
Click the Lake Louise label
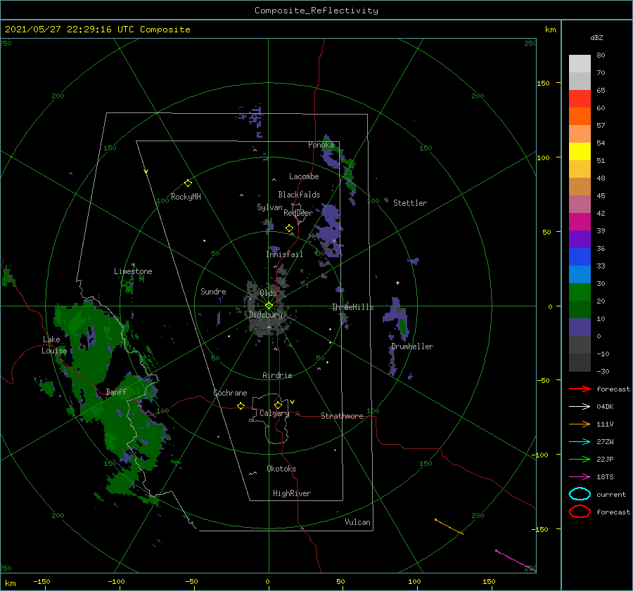click(x=54, y=345)
